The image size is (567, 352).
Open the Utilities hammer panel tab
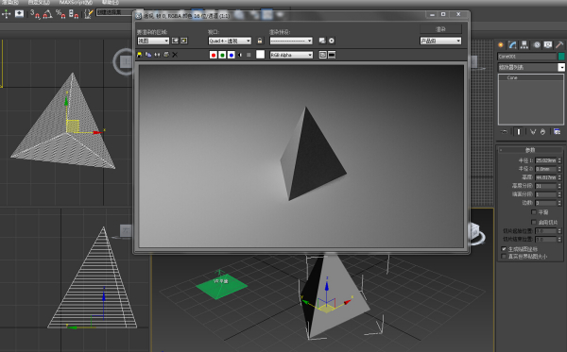point(559,44)
